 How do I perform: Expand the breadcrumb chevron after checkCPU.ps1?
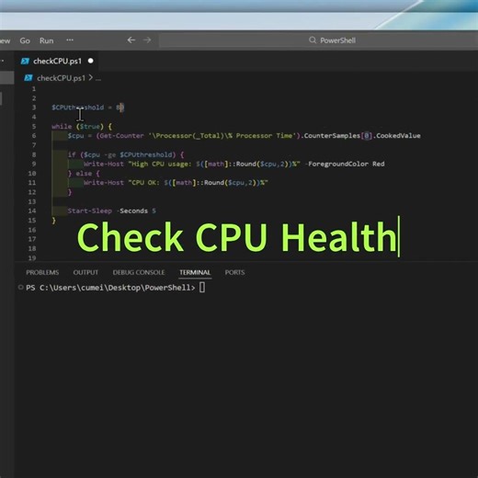(x=91, y=78)
